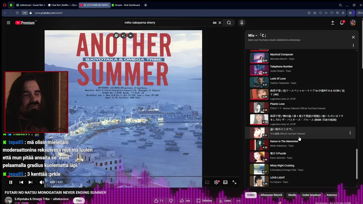Viewport: 363px width, 204px height.
Task: Toggle the VPN badge in address bar
Action: 25,13
